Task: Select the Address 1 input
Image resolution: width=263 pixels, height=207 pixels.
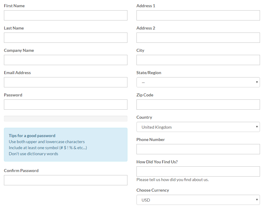Action: 198,15
